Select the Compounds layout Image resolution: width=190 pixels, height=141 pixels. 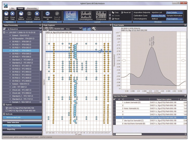101,16
